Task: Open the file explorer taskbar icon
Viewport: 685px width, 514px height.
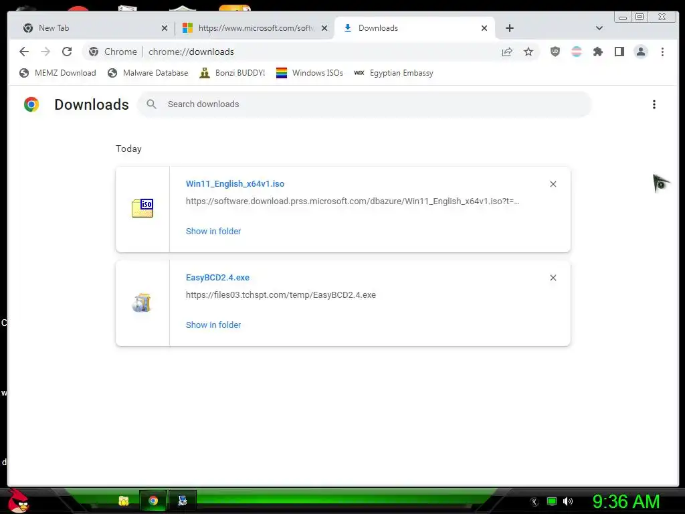Action: point(124,501)
